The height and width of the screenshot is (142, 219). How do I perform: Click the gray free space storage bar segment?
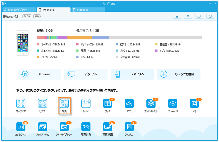pos(155,38)
